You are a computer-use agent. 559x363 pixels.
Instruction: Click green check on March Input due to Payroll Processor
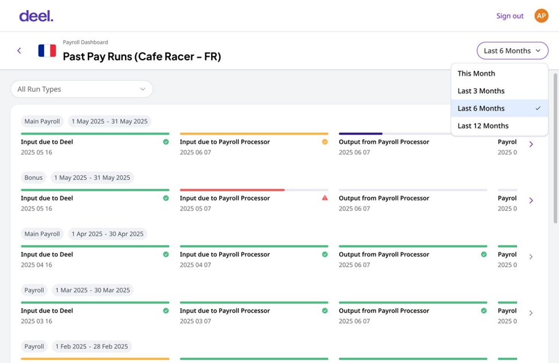325,311
